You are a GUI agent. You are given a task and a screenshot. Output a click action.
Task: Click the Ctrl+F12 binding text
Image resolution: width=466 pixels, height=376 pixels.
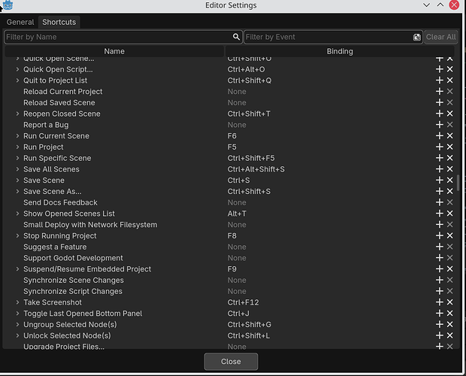tap(243, 302)
